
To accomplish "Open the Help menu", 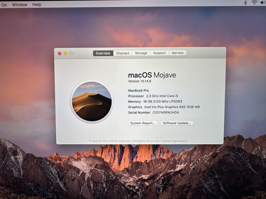I will (x=37, y=5).
